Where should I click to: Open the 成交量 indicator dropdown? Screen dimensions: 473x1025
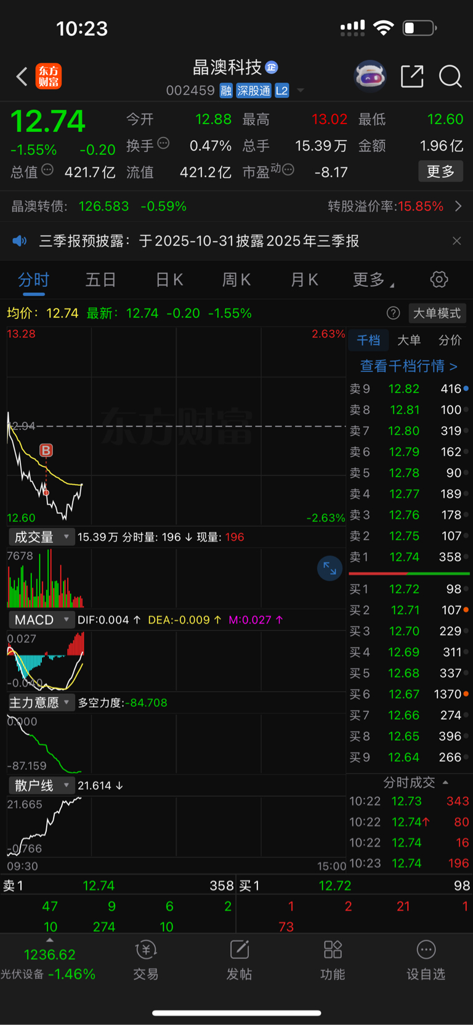[41, 537]
